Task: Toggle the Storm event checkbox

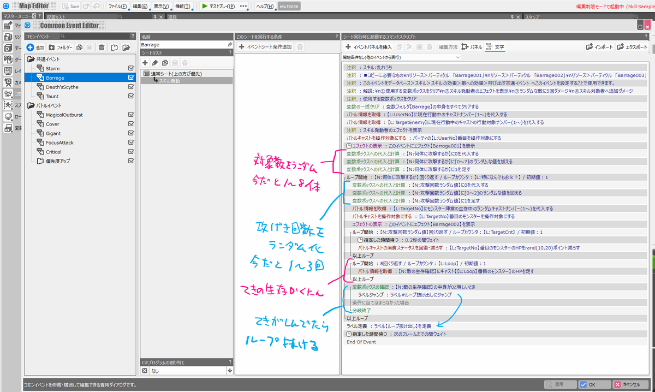Action: [131, 69]
